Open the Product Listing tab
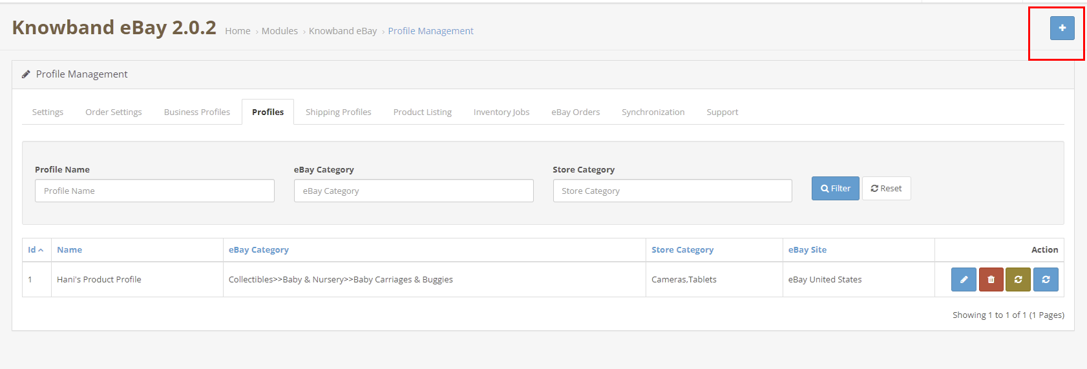This screenshot has height=369, width=1087. point(423,112)
